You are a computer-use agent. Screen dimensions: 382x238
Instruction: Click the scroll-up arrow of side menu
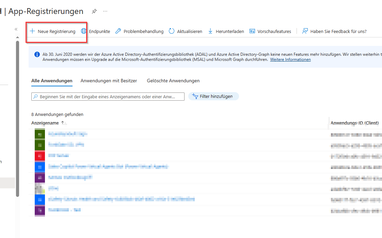18,37
